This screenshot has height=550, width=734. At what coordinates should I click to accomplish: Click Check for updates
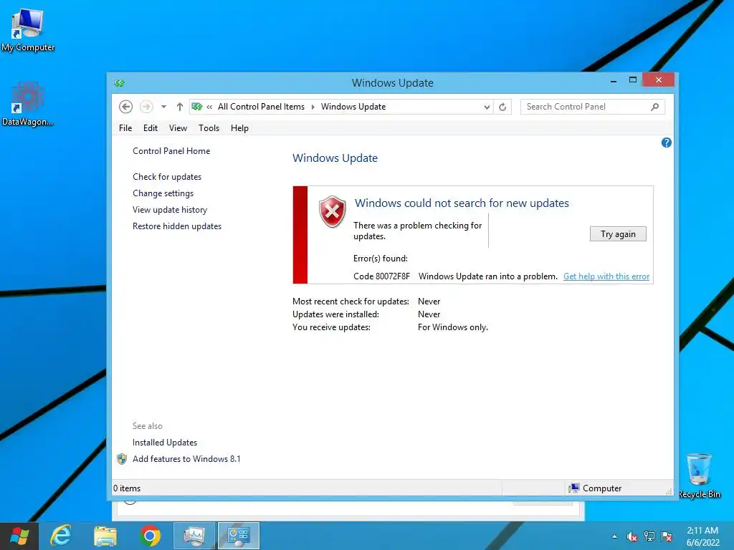tap(167, 177)
